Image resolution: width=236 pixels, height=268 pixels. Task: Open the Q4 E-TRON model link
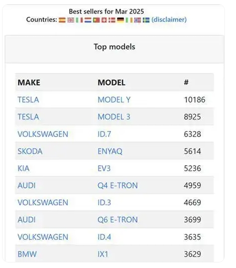[x=117, y=186]
